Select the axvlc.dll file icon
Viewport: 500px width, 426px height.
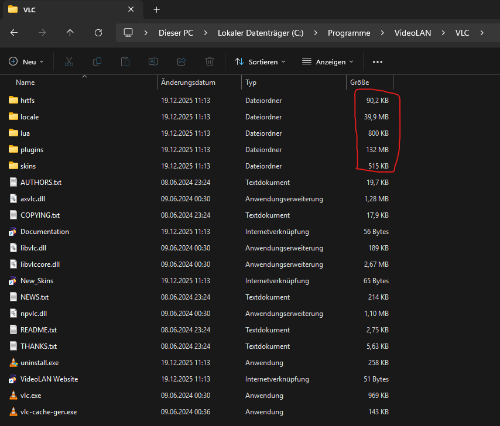(x=13, y=198)
